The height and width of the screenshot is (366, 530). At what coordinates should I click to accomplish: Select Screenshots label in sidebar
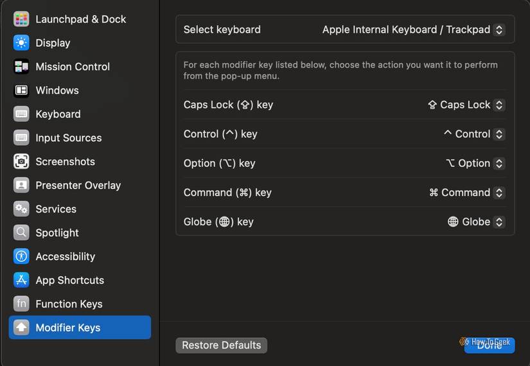coord(66,162)
